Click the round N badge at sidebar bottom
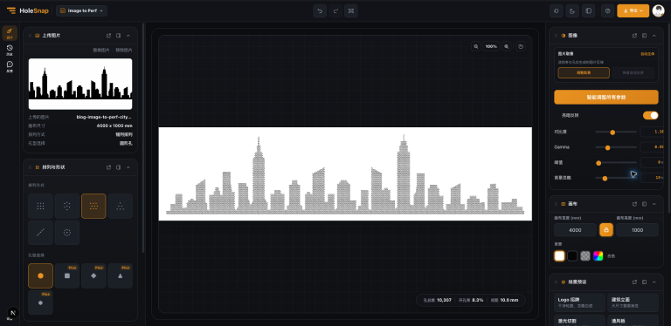 [x=13, y=313]
